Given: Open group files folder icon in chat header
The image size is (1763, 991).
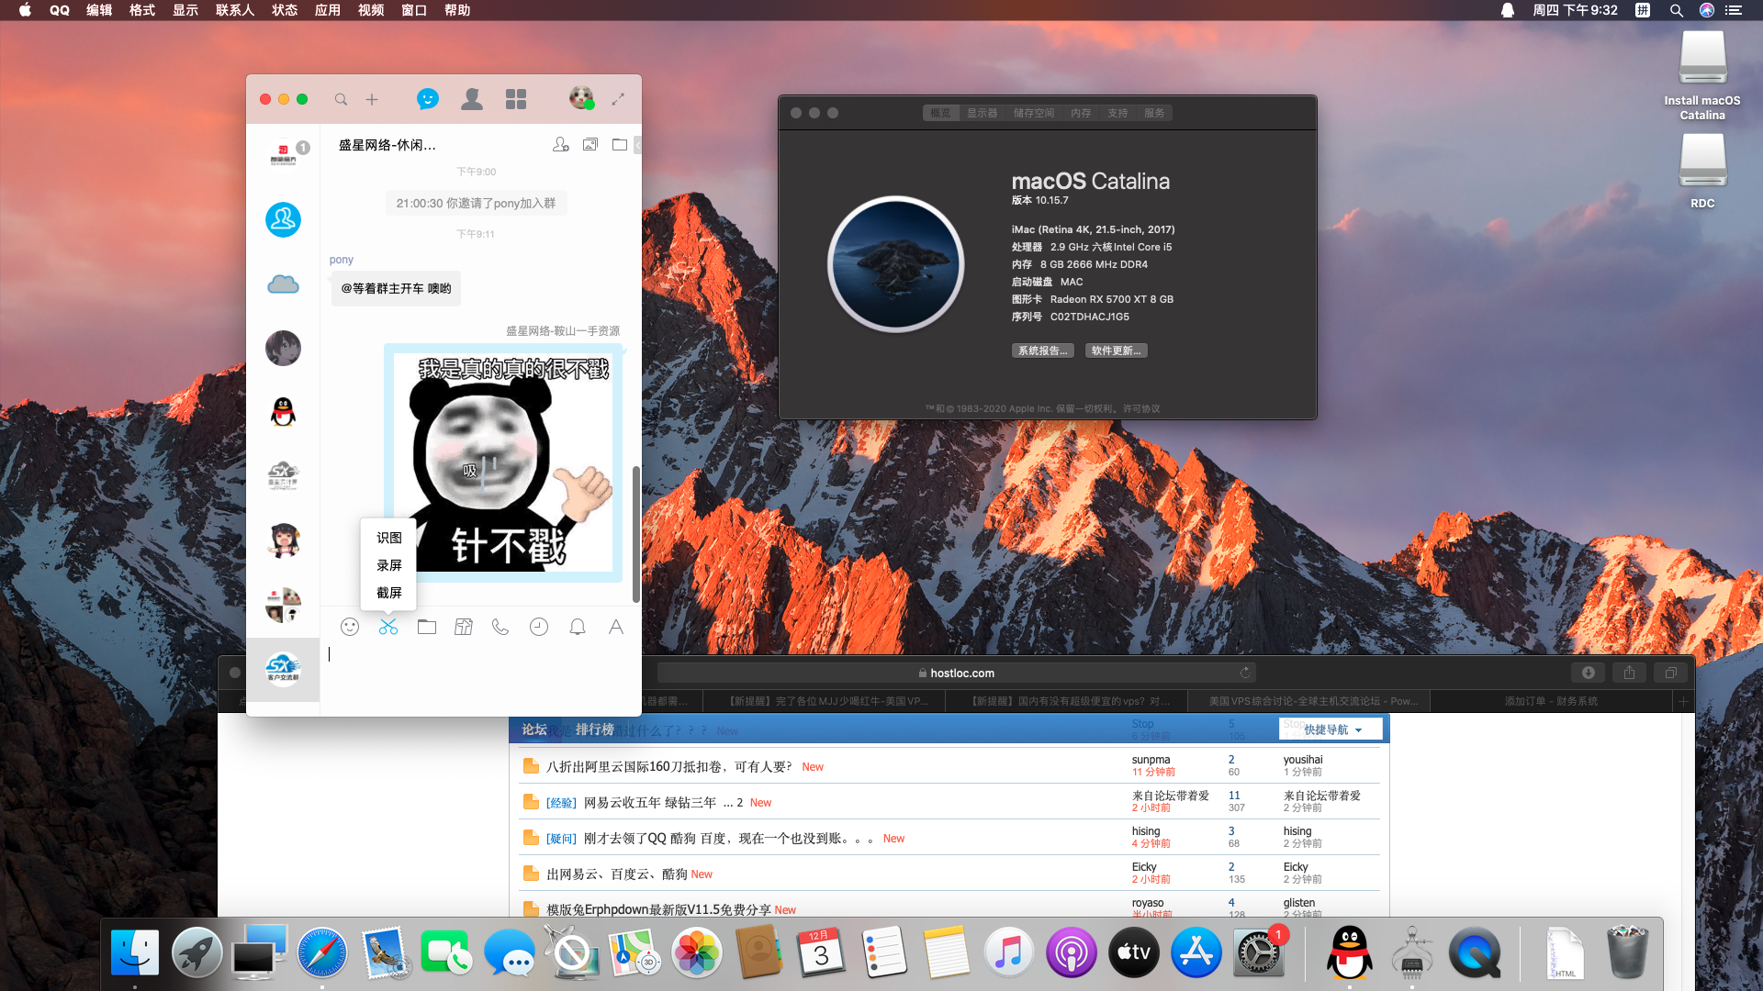Looking at the screenshot, I should (x=620, y=145).
